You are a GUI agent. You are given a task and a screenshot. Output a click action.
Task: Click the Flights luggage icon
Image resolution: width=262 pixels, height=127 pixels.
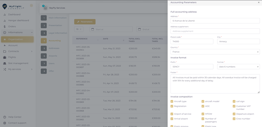pos(5,57)
